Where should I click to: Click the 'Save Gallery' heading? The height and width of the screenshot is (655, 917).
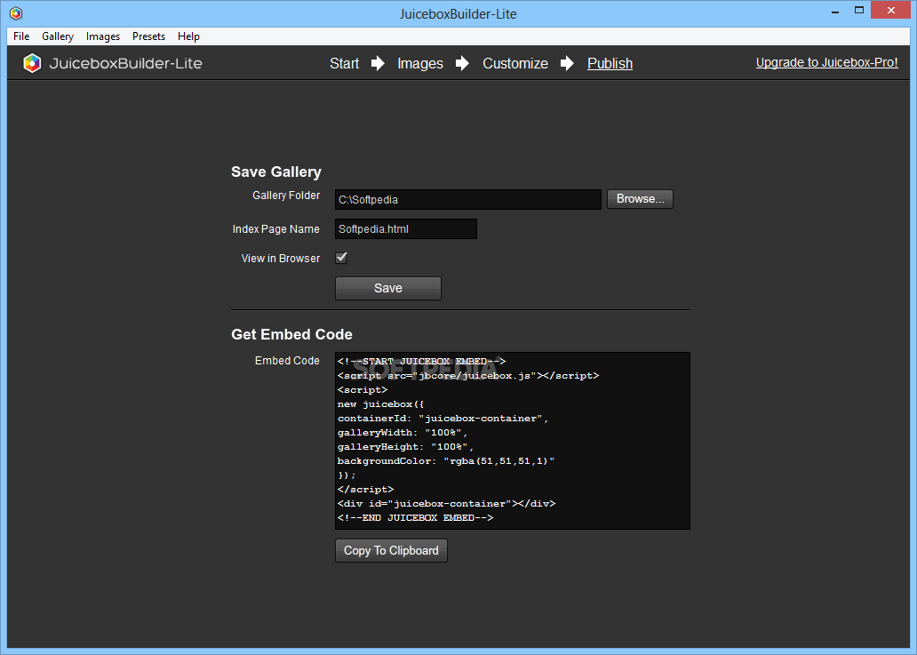[x=276, y=172]
